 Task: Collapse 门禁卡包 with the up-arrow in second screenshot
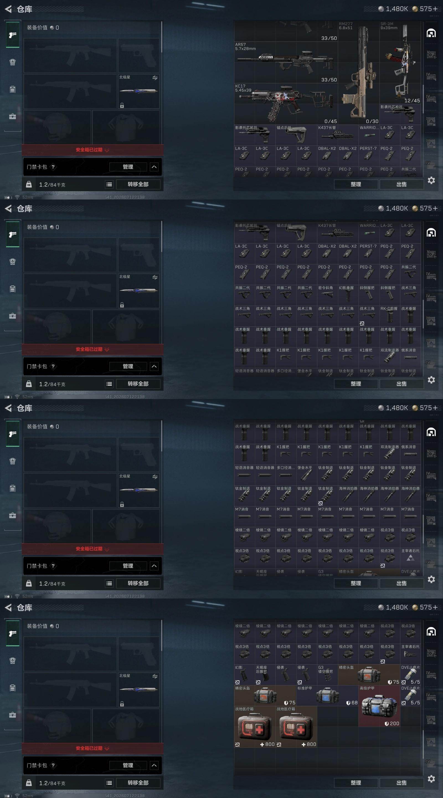[x=154, y=366]
